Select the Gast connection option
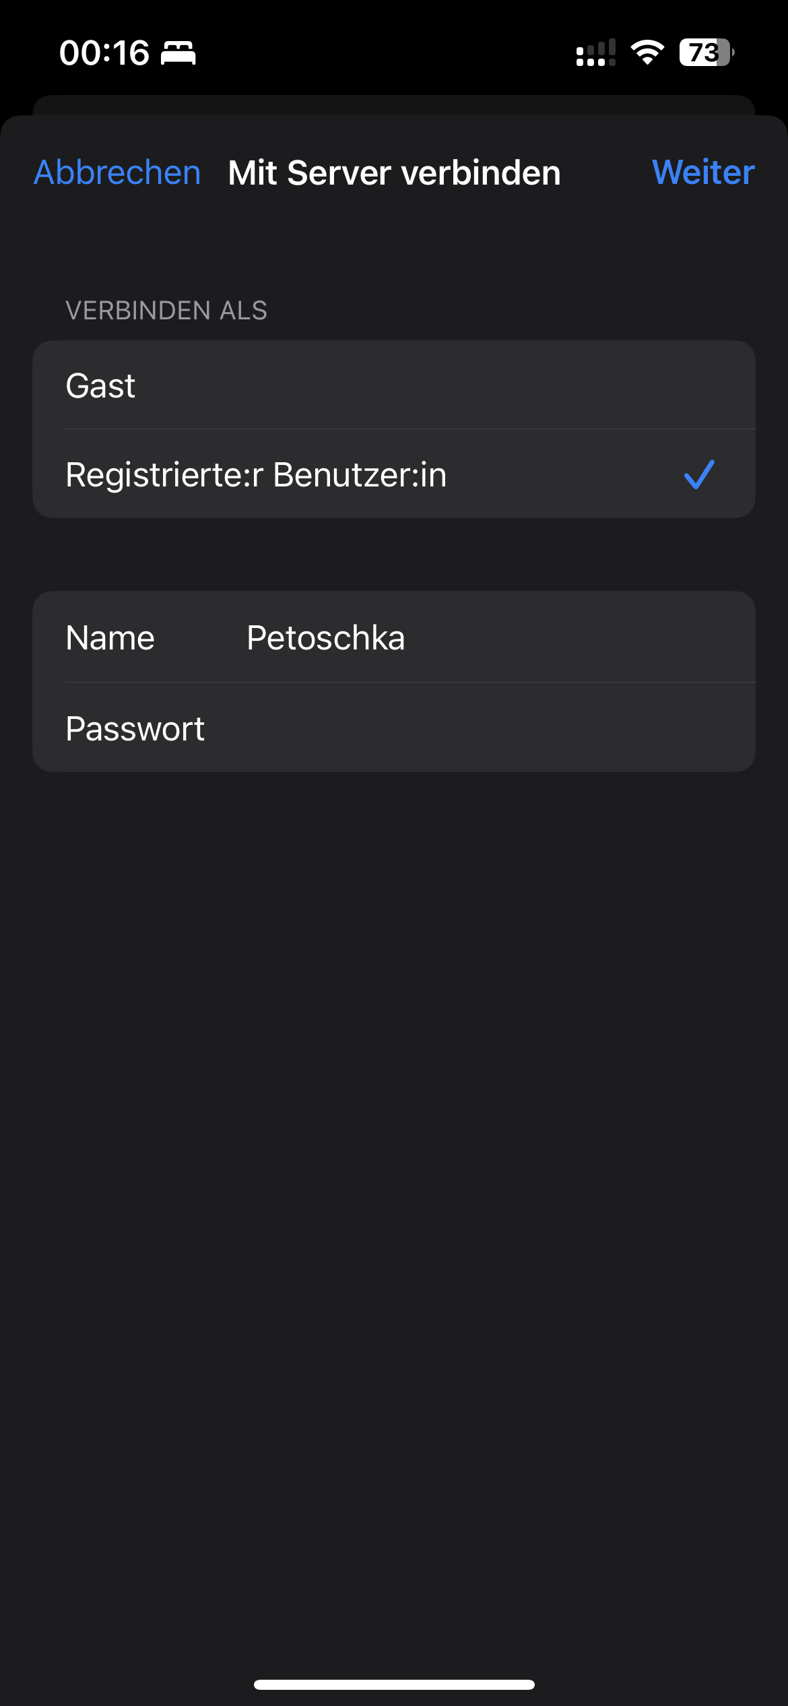This screenshot has height=1706, width=788. point(393,385)
